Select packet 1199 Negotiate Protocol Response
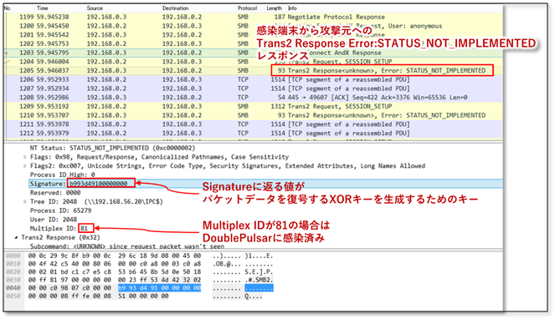Image resolution: width=555 pixels, height=319 pixels. tap(253, 17)
